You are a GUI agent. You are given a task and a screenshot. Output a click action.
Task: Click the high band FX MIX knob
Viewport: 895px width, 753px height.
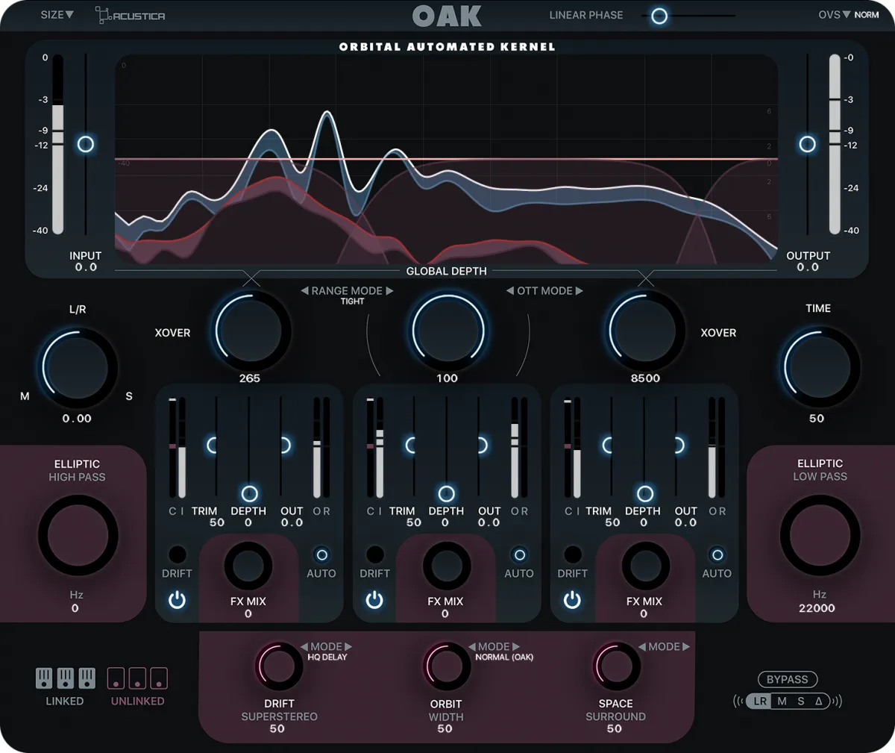point(645,566)
